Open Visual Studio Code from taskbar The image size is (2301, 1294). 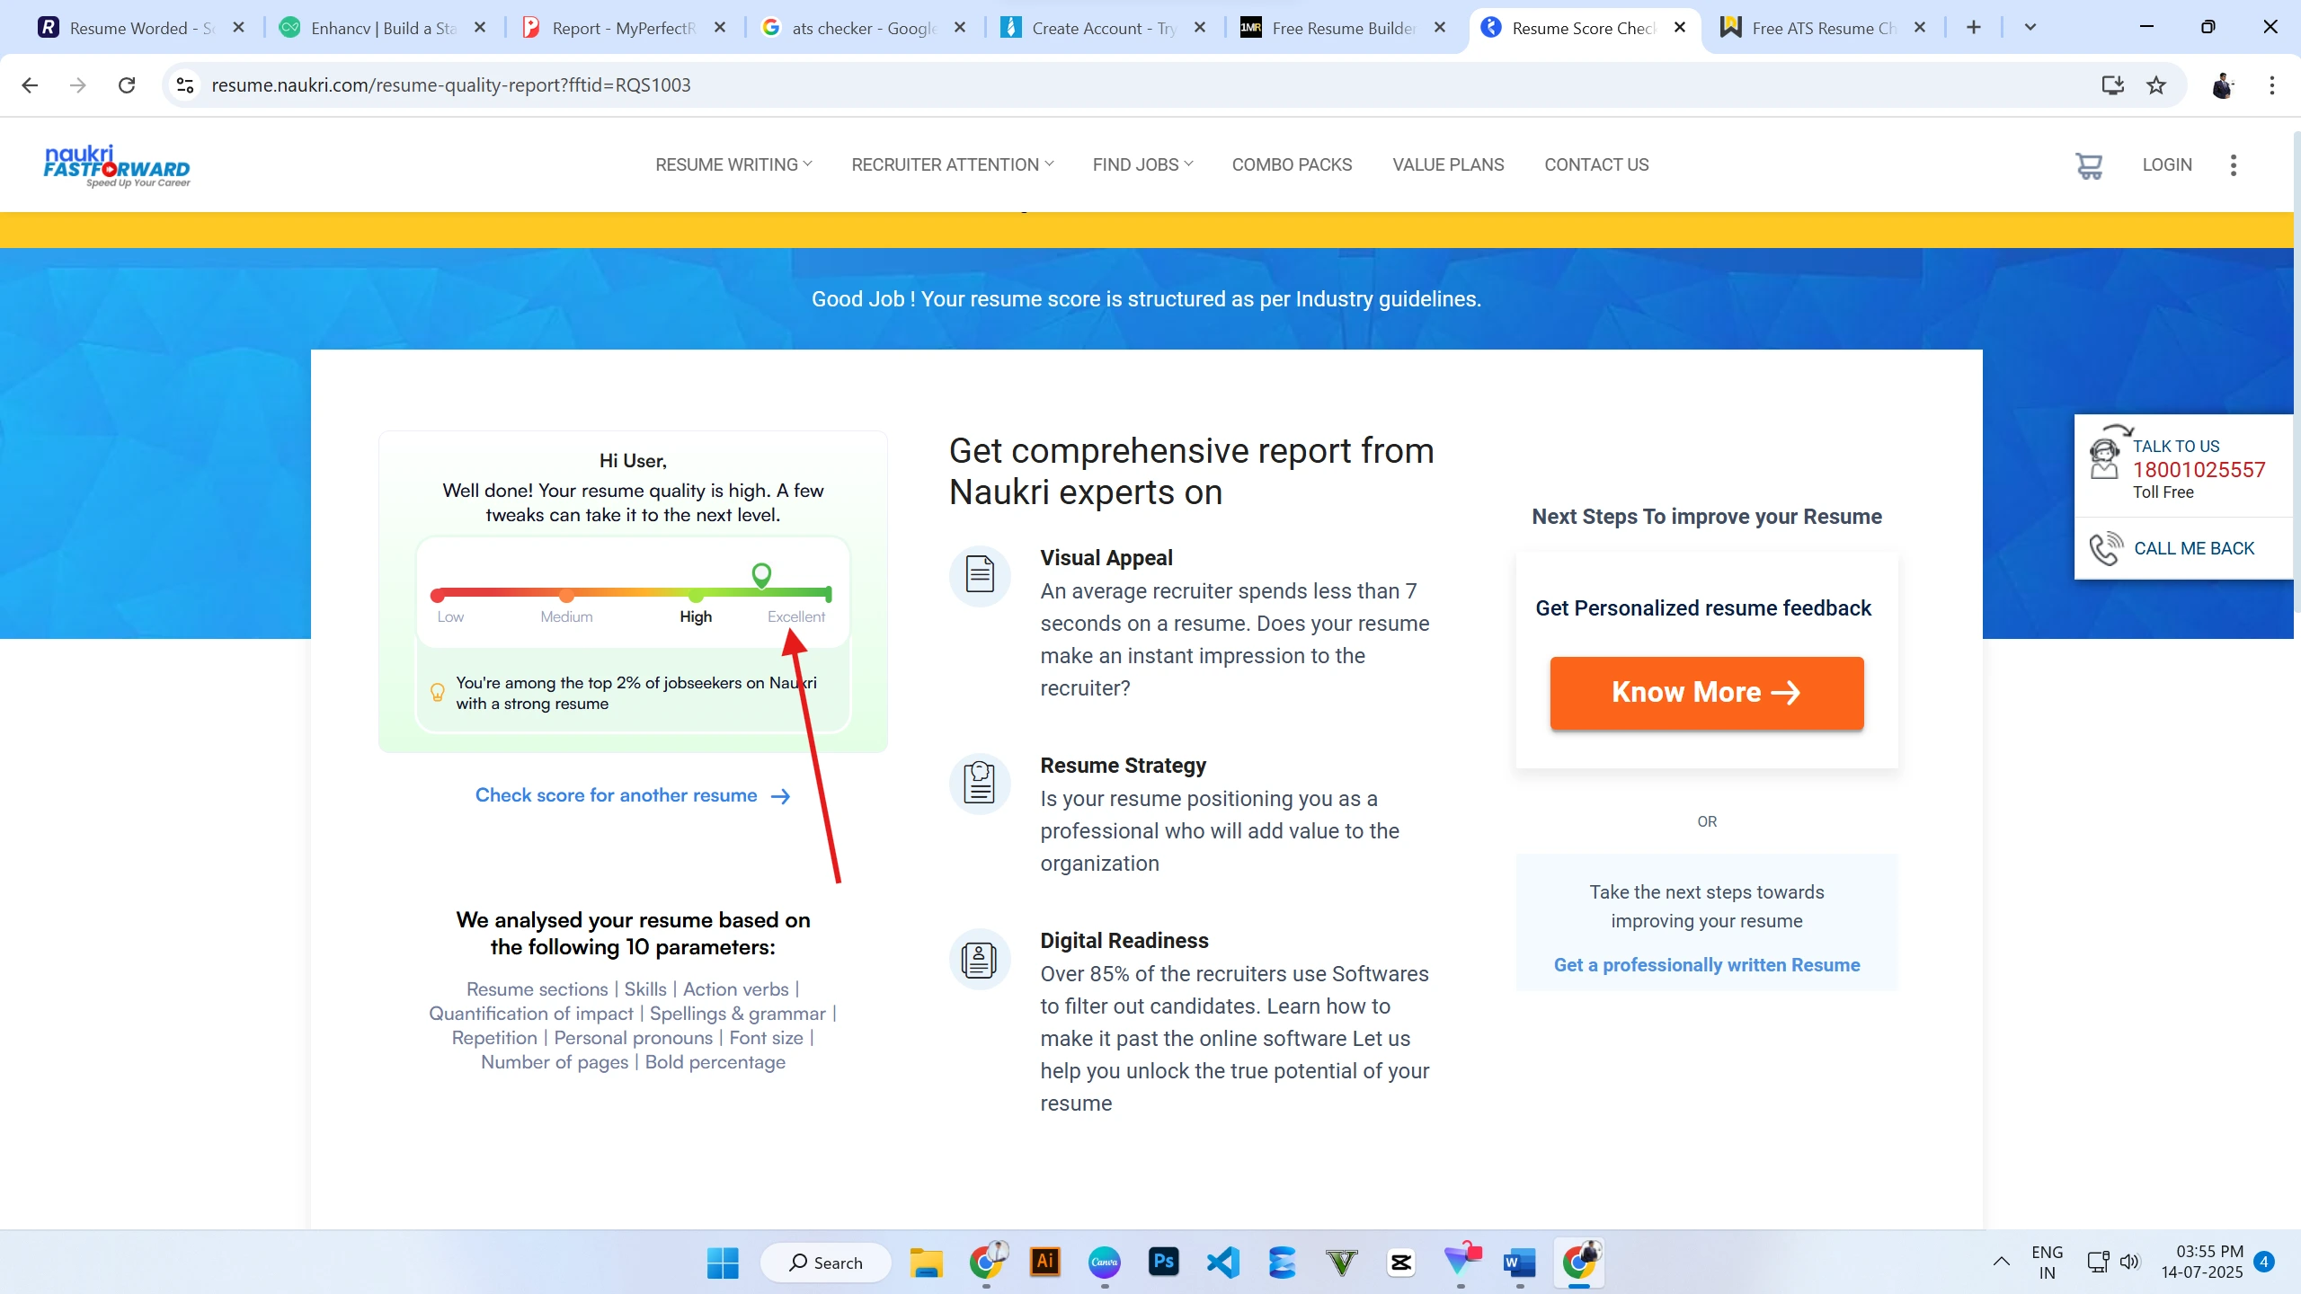tap(1223, 1263)
